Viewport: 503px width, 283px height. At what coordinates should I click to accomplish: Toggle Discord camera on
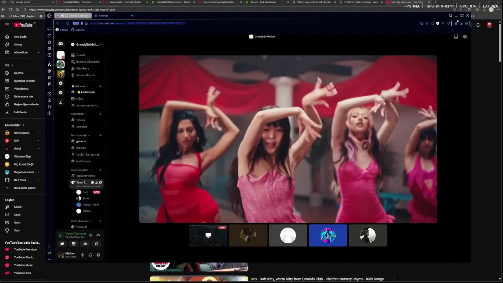tap(62, 244)
